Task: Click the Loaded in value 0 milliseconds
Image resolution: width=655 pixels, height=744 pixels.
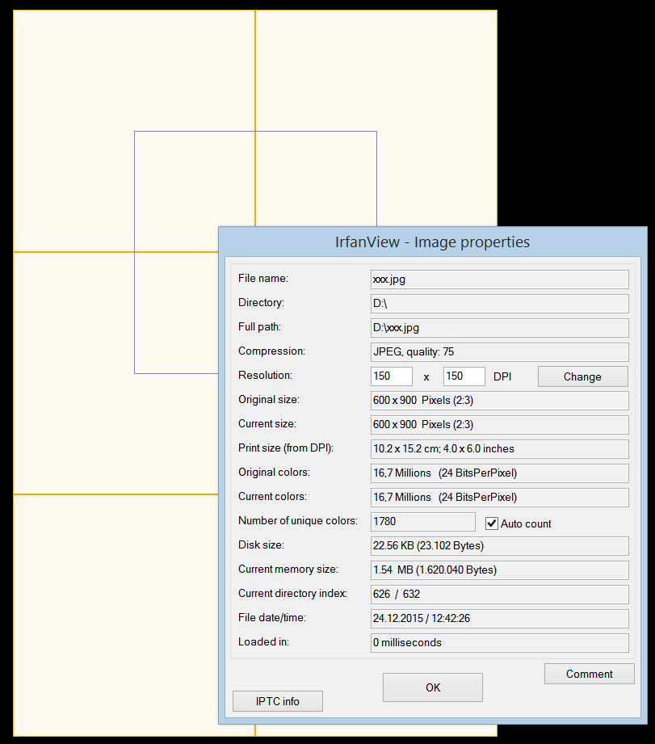Action: (499, 642)
